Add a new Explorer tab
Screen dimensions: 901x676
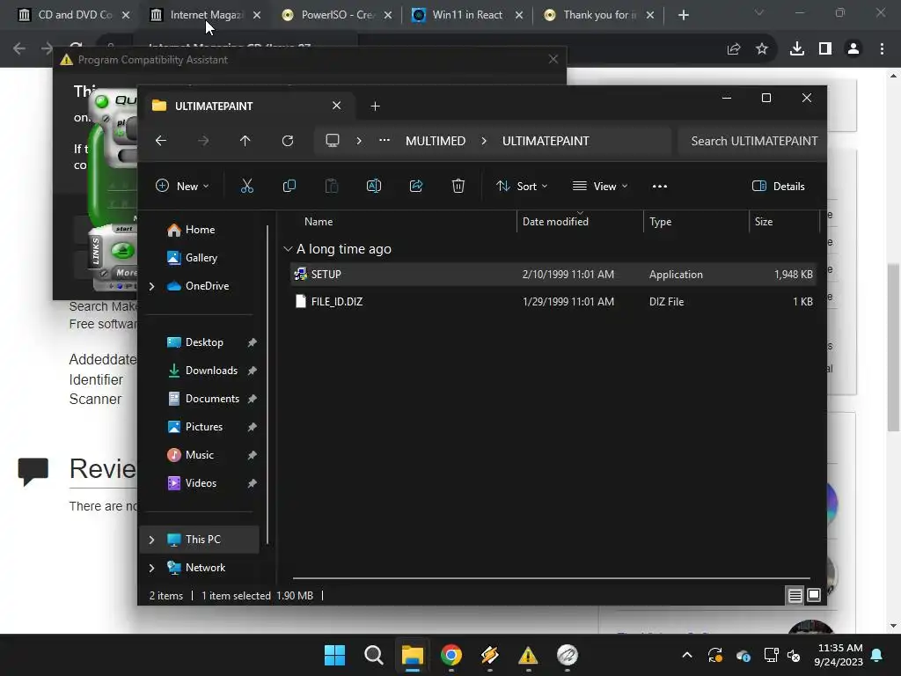point(375,106)
